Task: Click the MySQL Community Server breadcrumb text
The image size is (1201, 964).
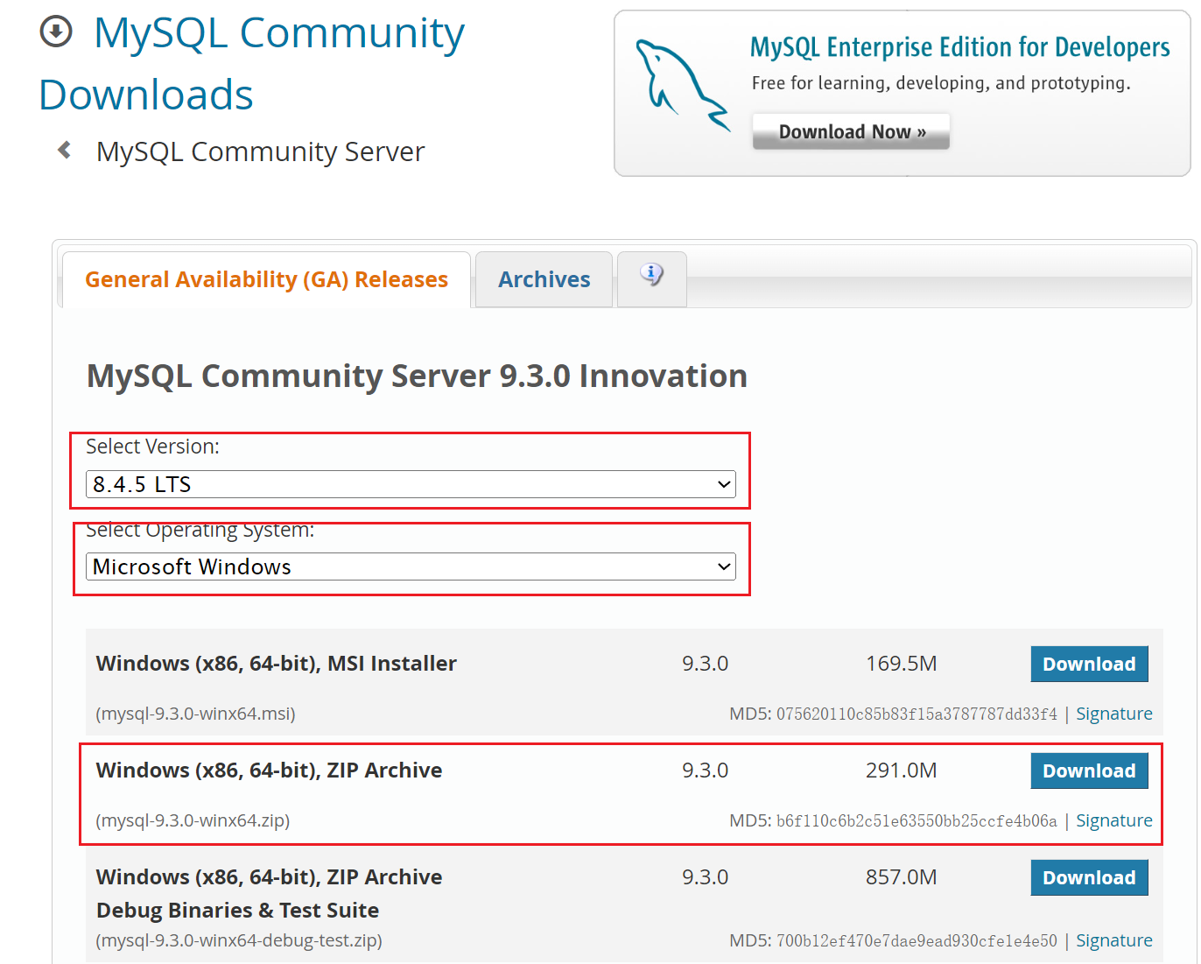Action: [x=260, y=151]
